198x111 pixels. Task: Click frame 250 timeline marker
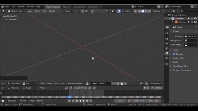click(69, 97)
